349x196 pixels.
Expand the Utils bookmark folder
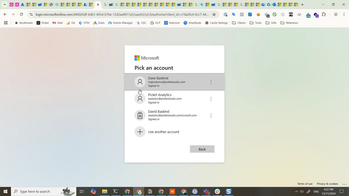[271, 23]
